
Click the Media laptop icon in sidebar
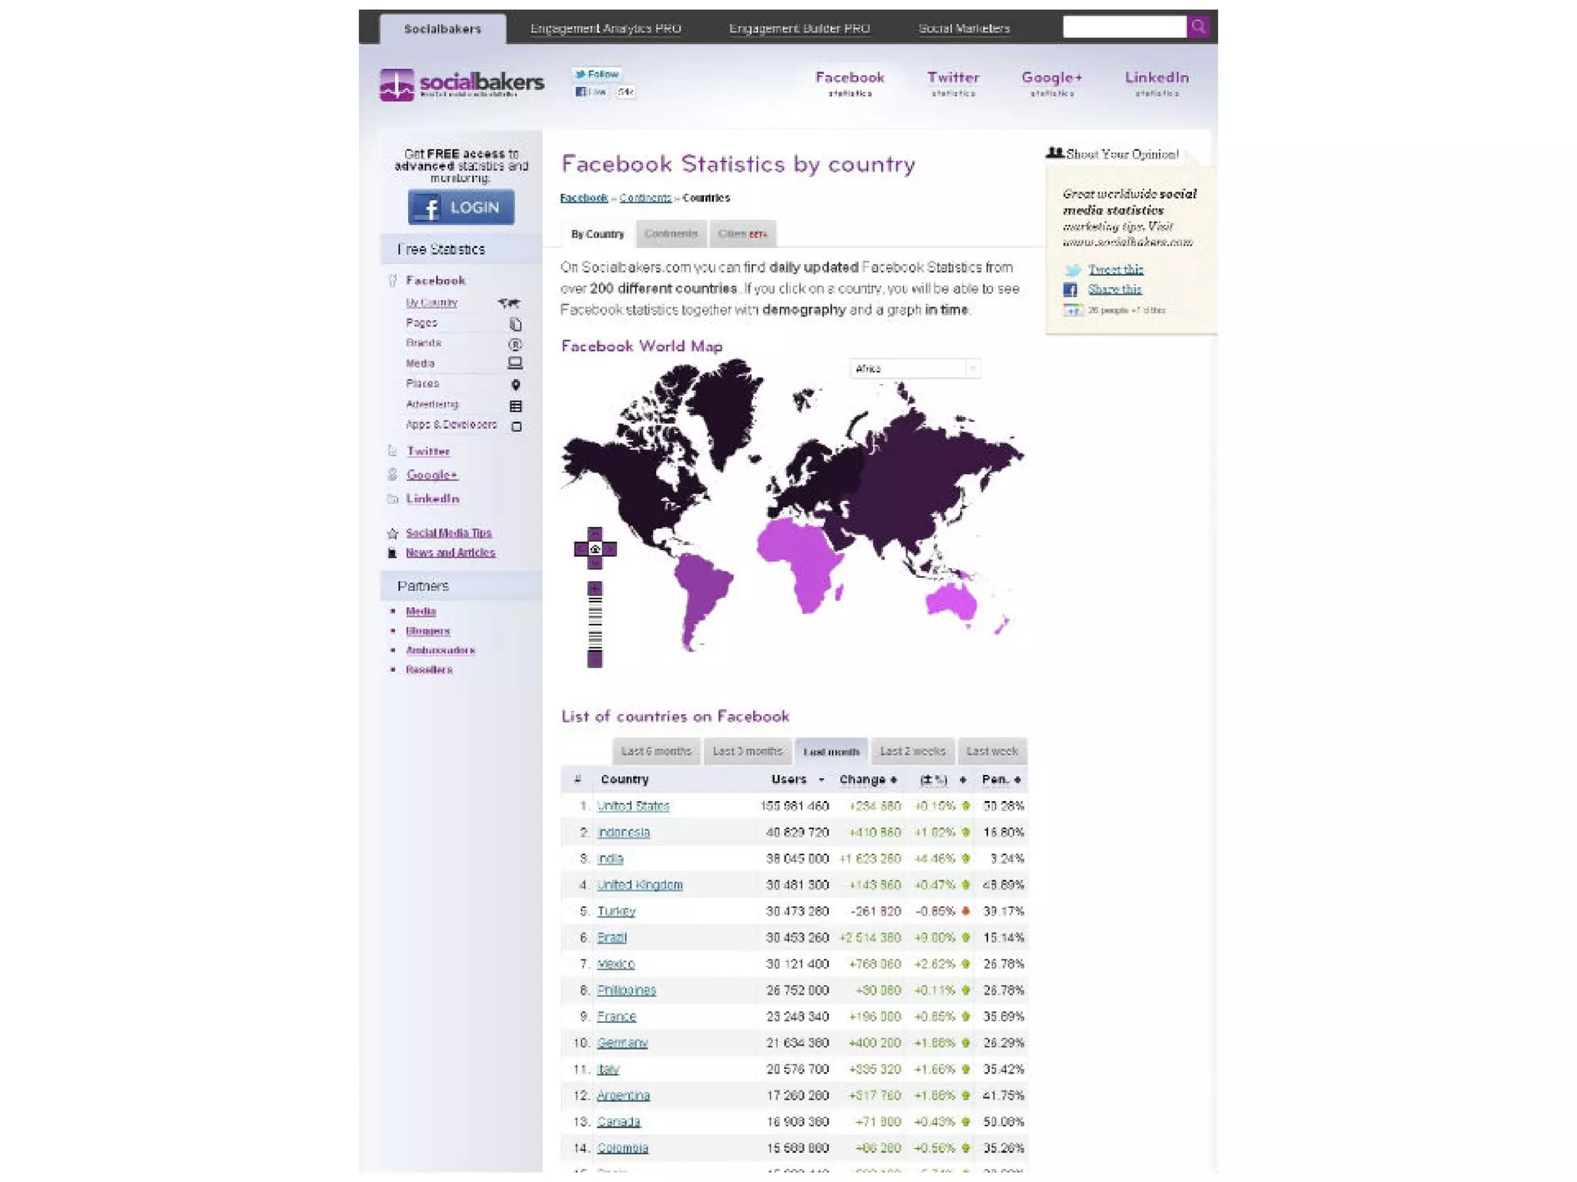515,363
